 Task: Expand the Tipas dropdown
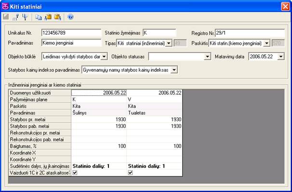click(x=169, y=43)
